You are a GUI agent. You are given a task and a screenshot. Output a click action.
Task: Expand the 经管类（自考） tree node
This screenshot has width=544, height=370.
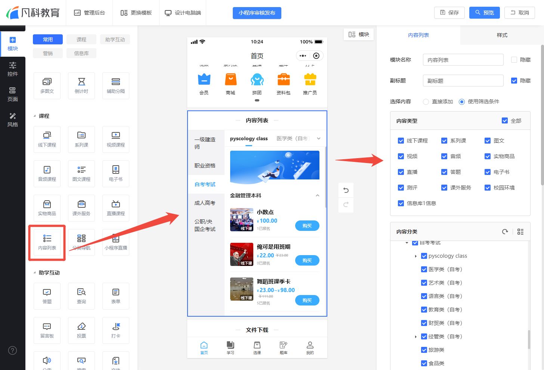(416, 337)
